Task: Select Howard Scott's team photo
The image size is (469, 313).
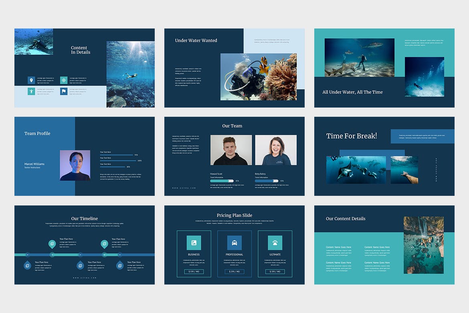Action: [x=231, y=150]
